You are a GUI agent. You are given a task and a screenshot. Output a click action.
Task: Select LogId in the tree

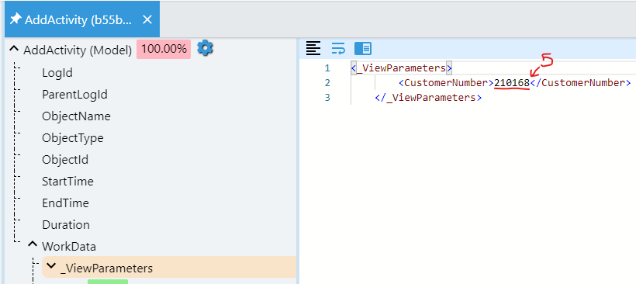click(57, 73)
